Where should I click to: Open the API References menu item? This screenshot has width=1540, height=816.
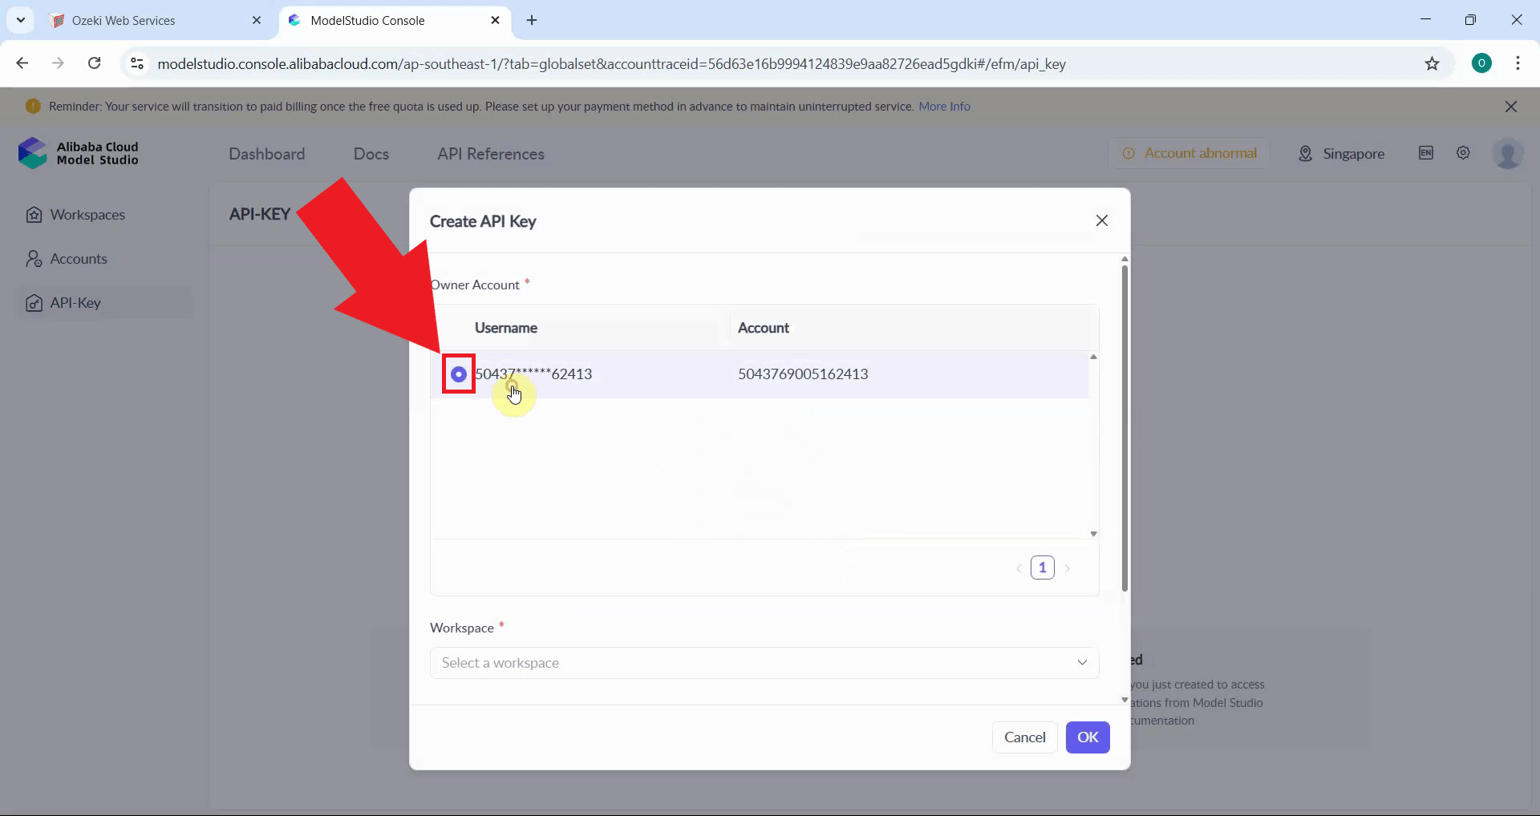(x=490, y=154)
